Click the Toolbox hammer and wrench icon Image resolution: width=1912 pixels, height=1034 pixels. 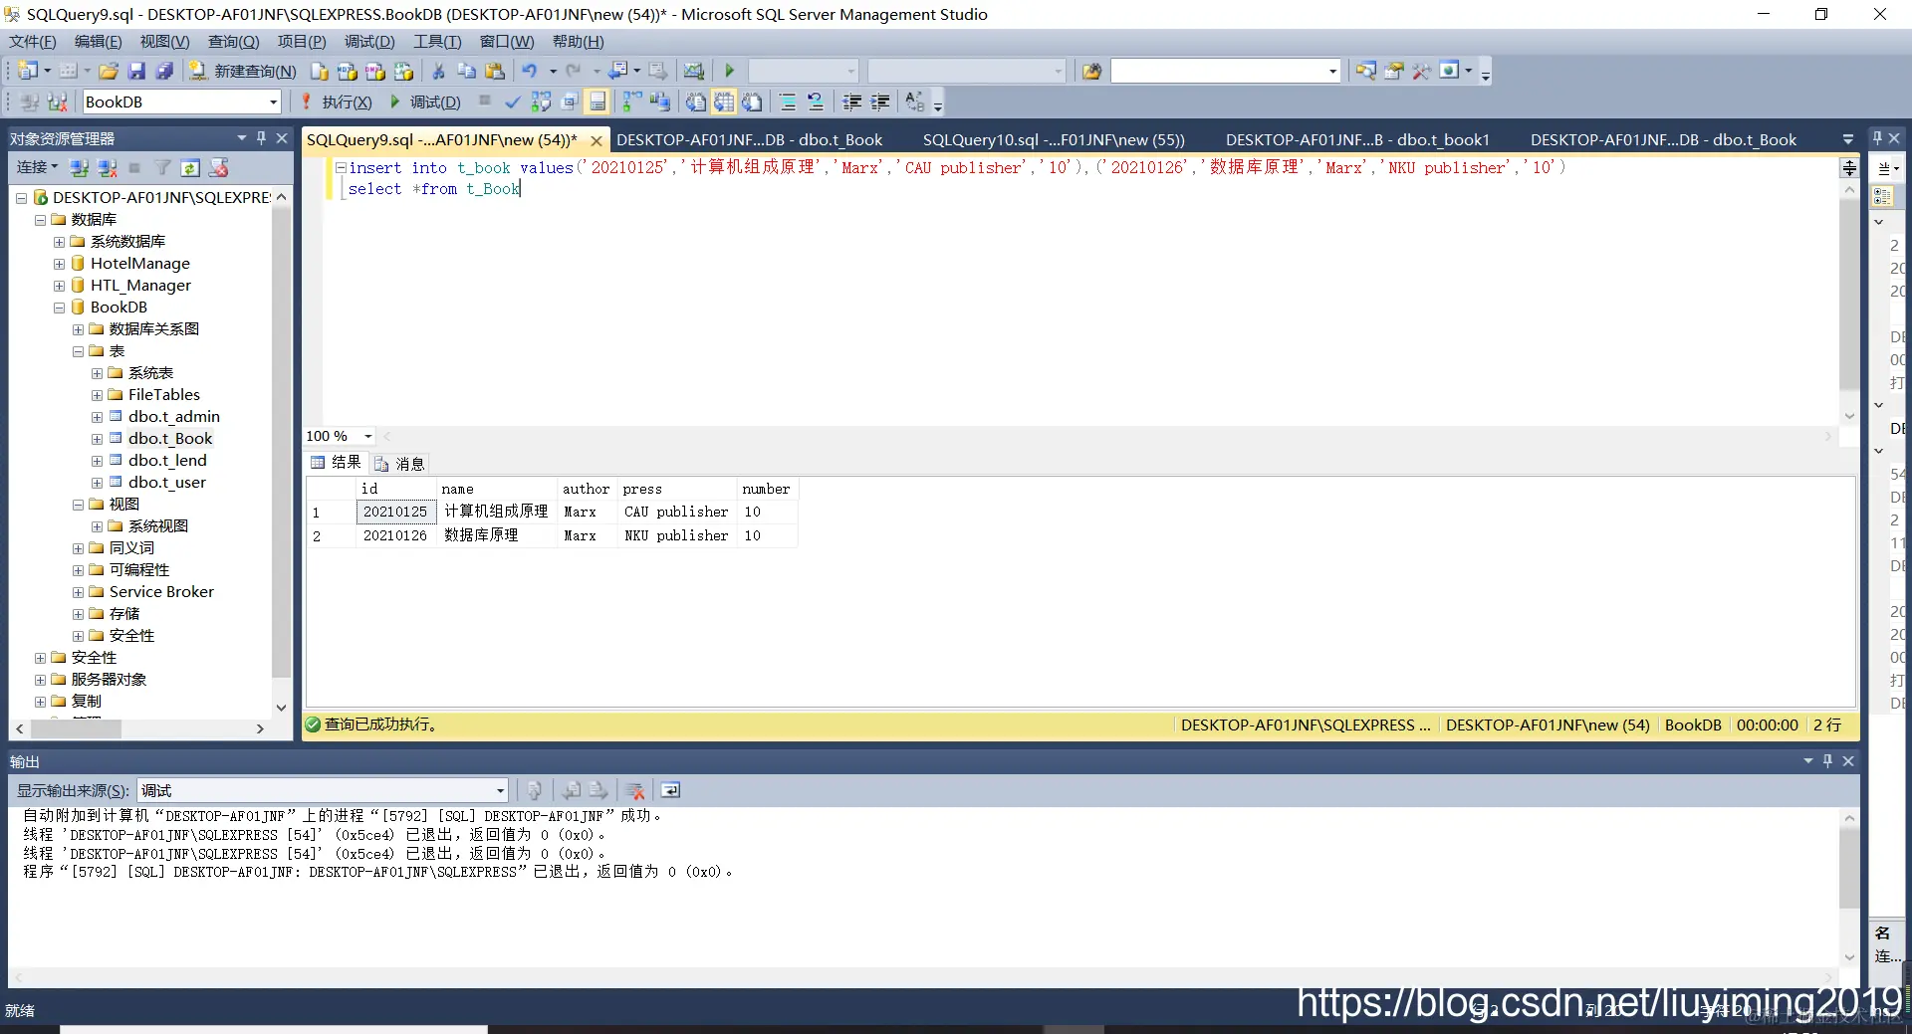(1421, 71)
